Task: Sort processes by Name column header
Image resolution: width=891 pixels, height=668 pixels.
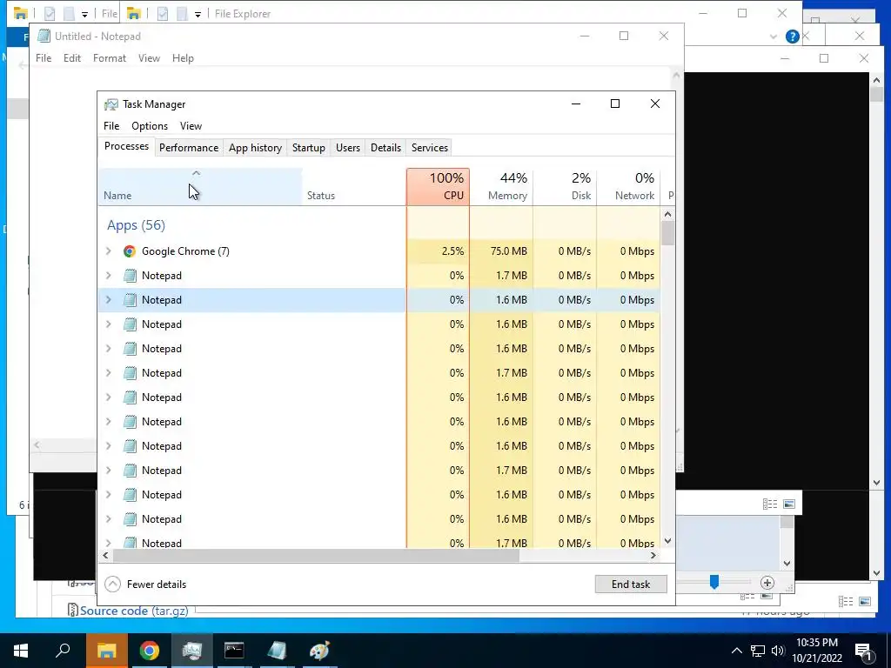Action: 200,186
